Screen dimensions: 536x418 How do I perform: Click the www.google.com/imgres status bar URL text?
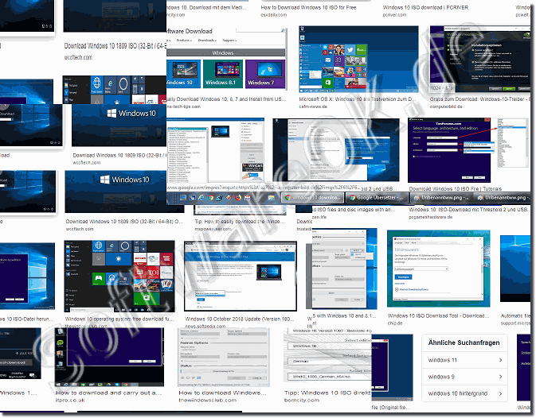pos(263,188)
